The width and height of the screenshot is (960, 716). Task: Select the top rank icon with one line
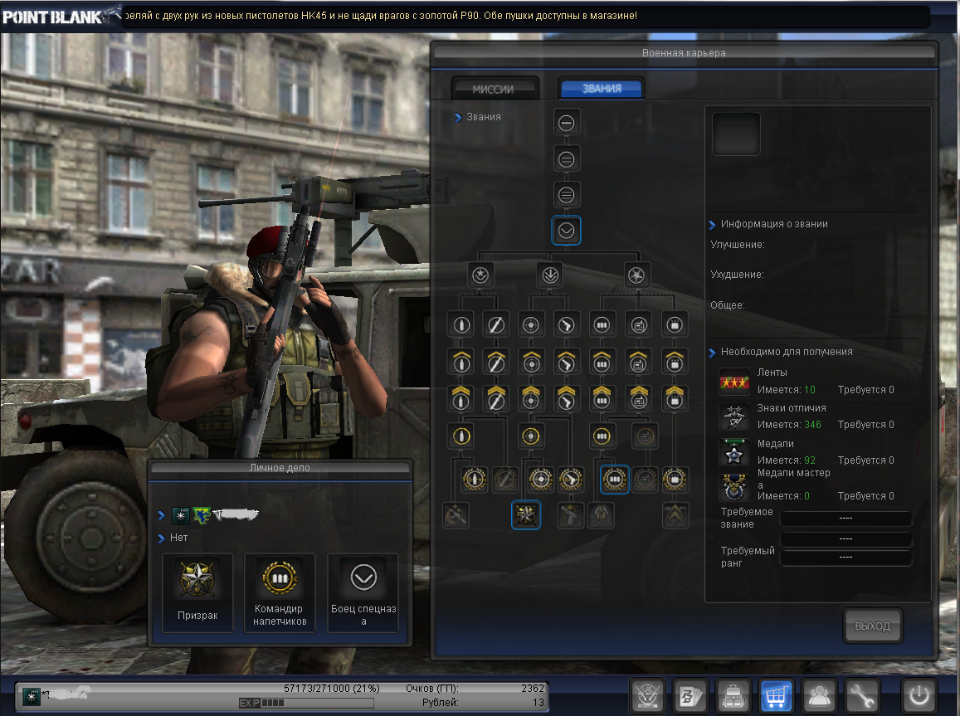click(x=567, y=123)
